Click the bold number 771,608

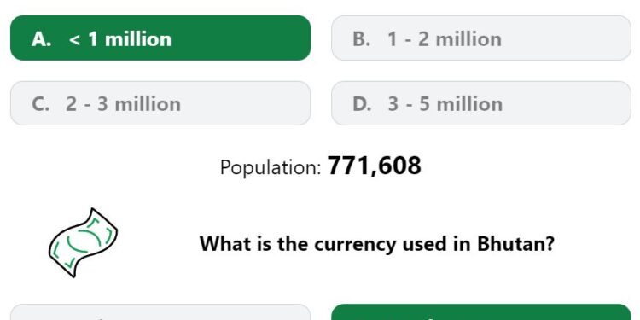tap(375, 166)
